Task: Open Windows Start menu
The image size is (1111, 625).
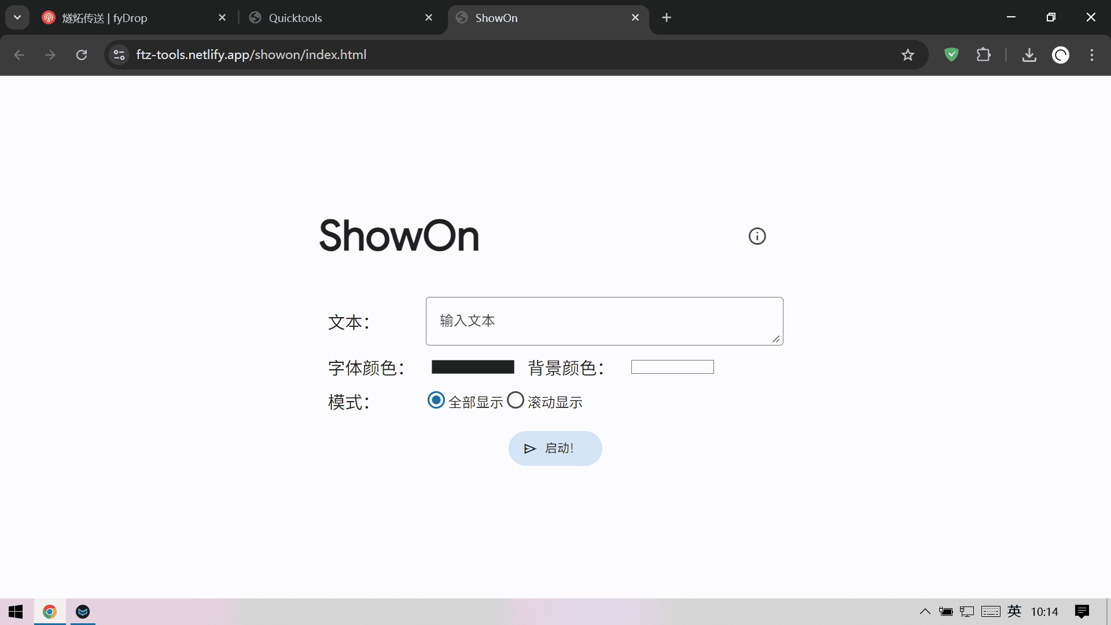Action: (x=16, y=612)
